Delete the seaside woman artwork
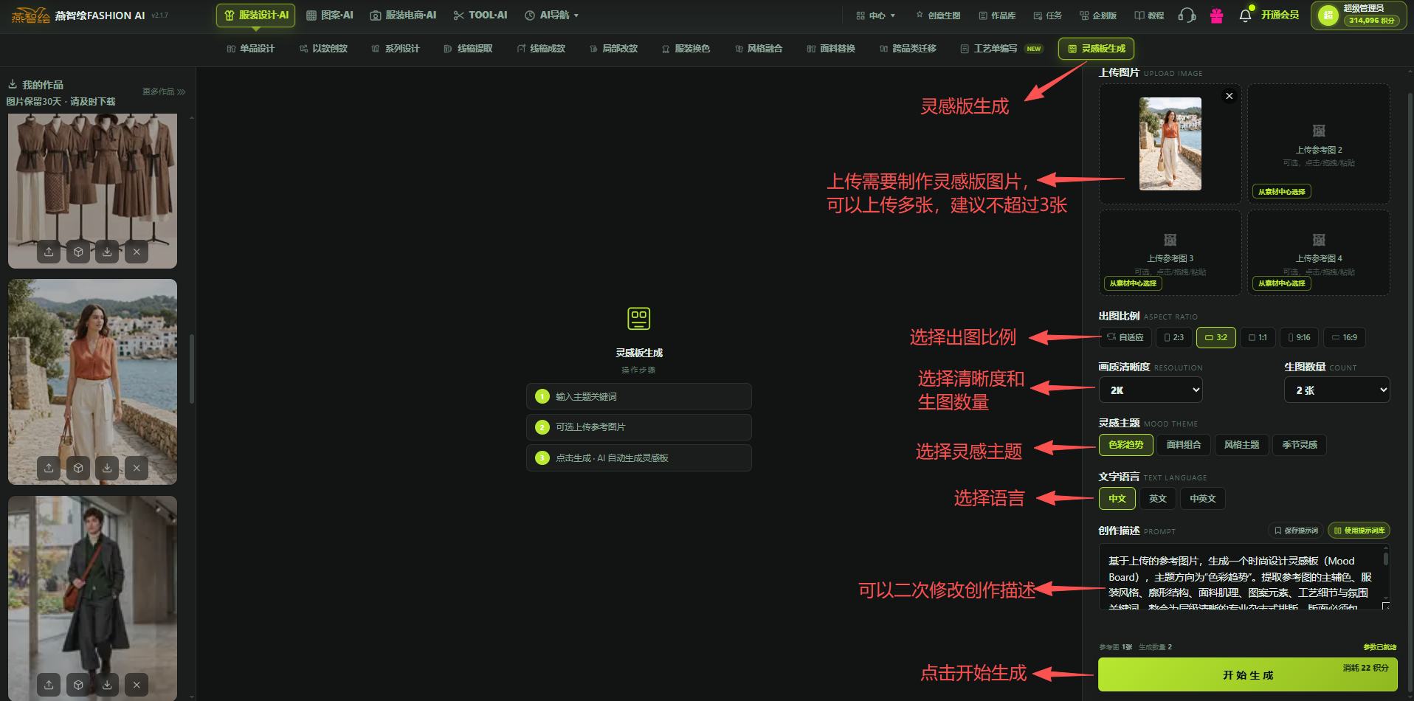Screen dimensions: 1414x701 click(x=137, y=468)
